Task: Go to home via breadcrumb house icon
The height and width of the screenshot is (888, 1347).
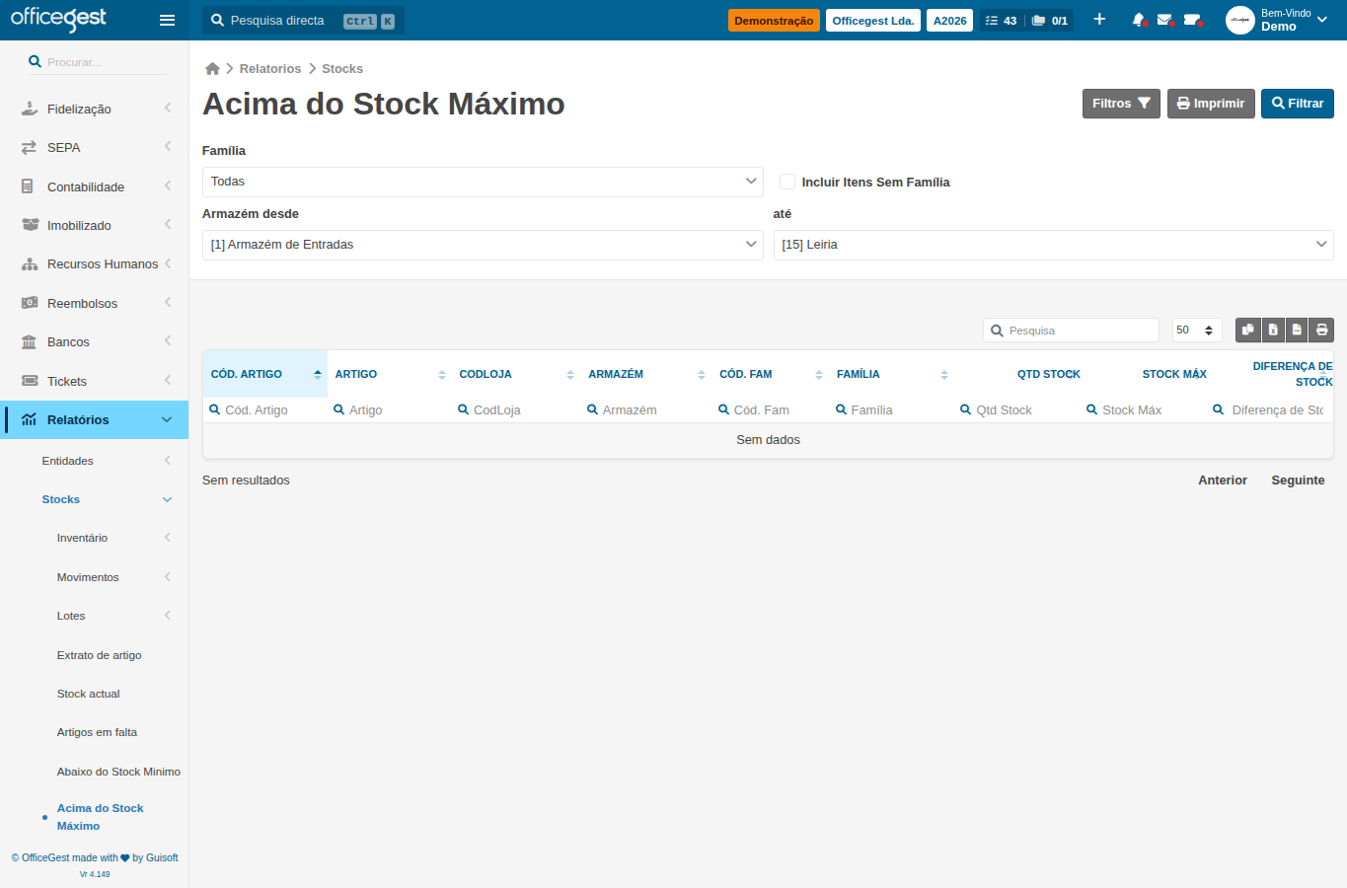Action: [x=212, y=68]
